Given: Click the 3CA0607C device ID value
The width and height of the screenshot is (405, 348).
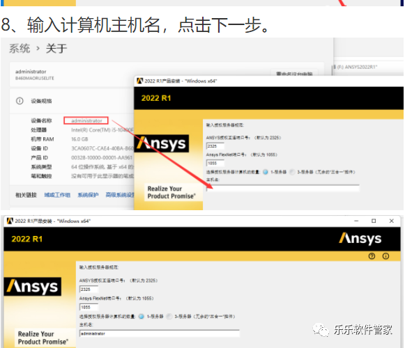Looking at the screenshot, I should tap(102, 148).
